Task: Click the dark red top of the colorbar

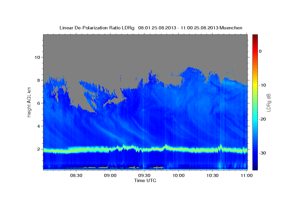Action: (x=255, y=36)
